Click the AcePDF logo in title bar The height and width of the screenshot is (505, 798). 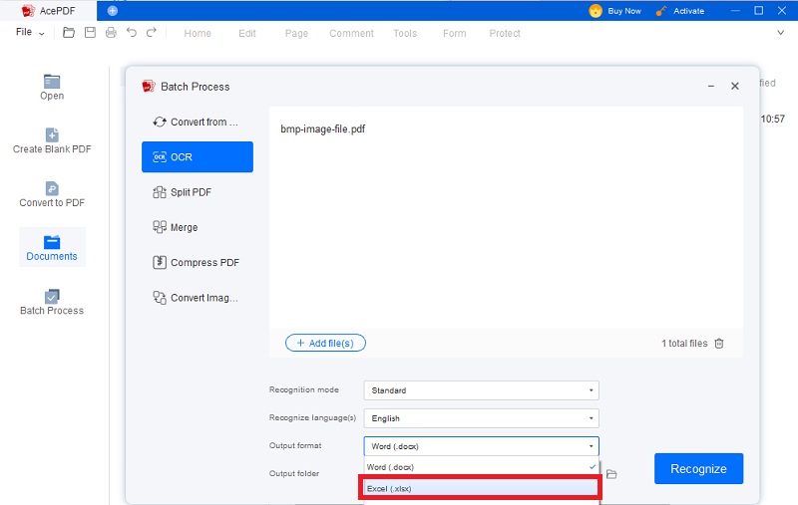tap(29, 11)
